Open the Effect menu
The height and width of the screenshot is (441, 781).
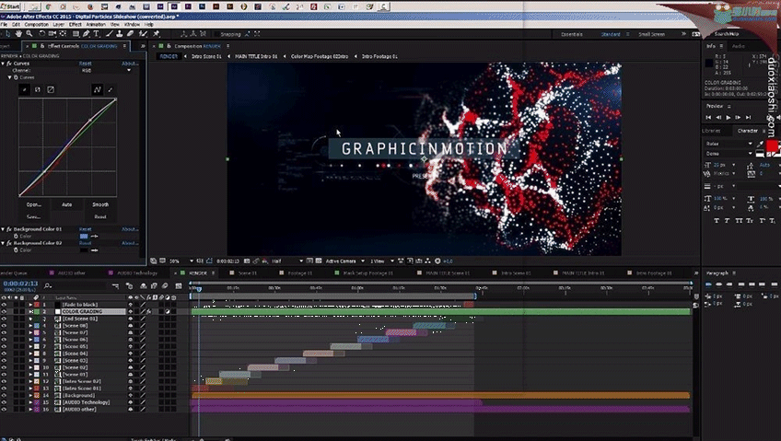(x=76, y=24)
